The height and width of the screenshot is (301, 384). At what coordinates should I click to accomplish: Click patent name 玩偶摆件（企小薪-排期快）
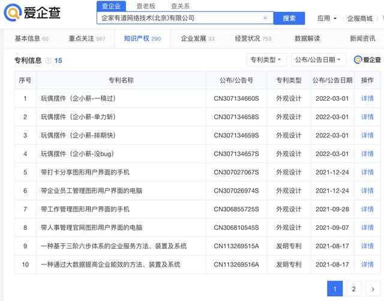click(78, 136)
